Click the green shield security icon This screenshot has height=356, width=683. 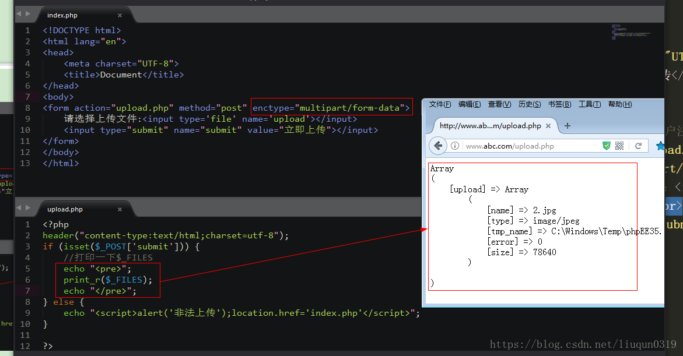(606, 146)
